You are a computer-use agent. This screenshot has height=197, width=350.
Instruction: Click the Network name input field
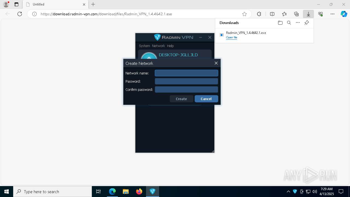click(x=186, y=73)
